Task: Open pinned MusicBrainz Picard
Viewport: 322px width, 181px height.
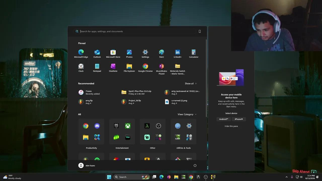Action: (x=162, y=69)
